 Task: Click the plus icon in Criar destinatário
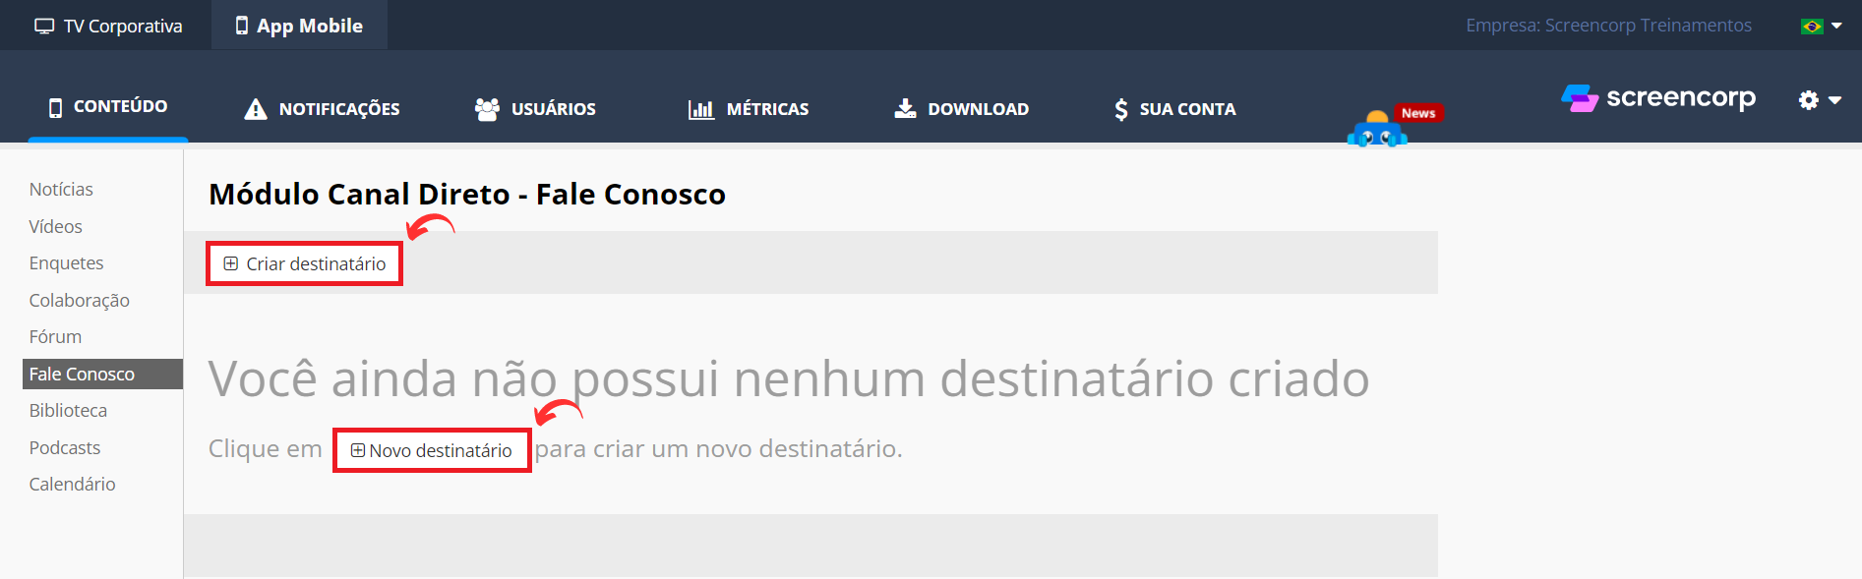(231, 263)
